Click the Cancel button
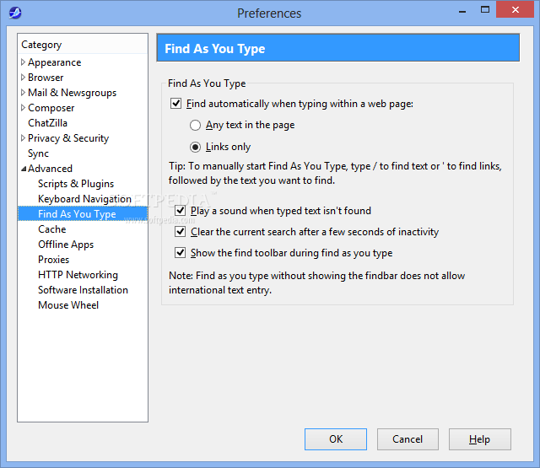Viewport: 540px width, 468px height. coord(408,439)
